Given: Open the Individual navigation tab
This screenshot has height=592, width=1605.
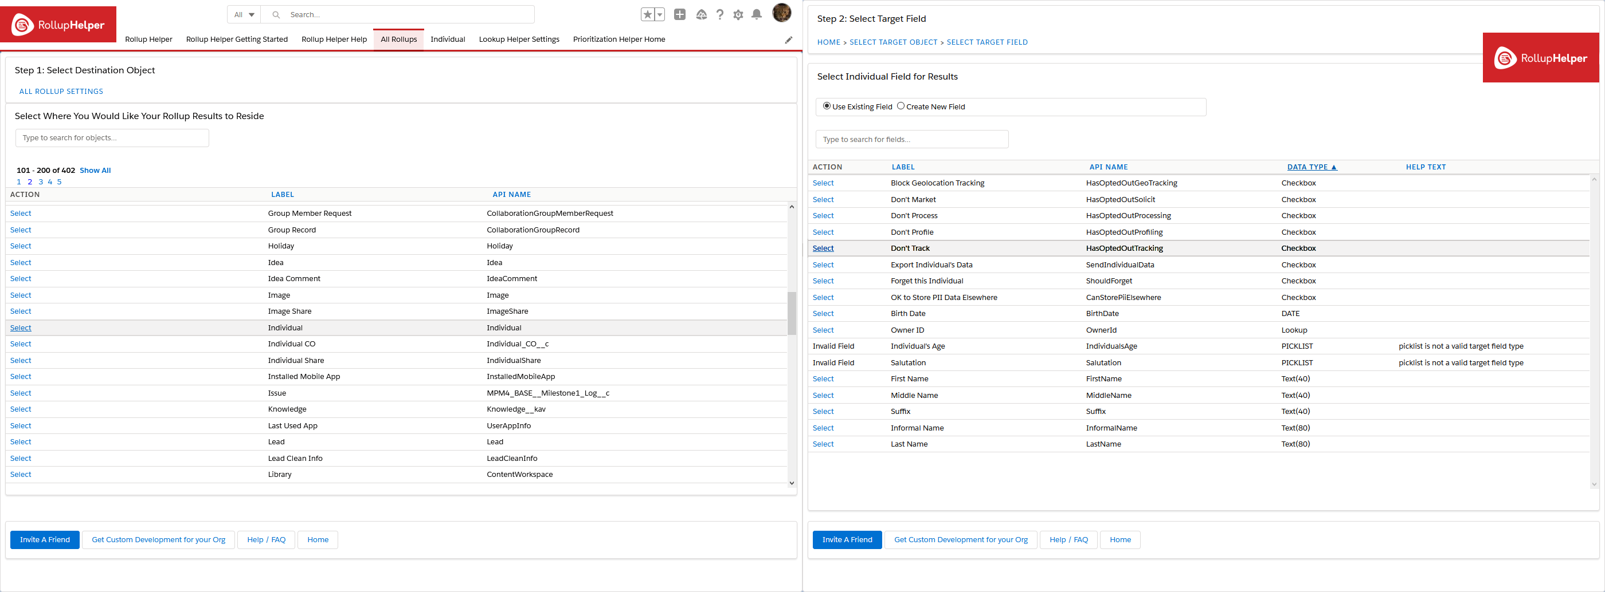Looking at the screenshot, I should (x=447, y=39).
